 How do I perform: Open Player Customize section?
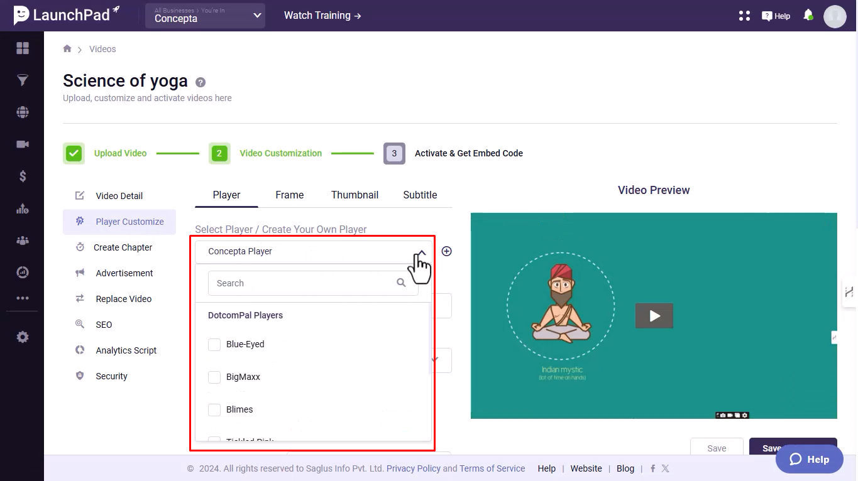119,222
